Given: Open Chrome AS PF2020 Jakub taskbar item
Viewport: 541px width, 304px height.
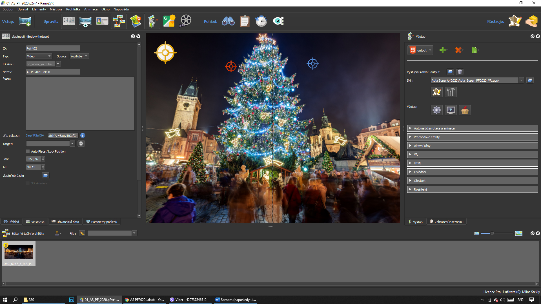Looking at the screenshot, I should 145,300.
